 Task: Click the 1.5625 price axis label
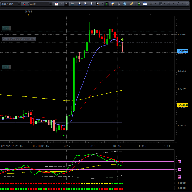point(182,89)
